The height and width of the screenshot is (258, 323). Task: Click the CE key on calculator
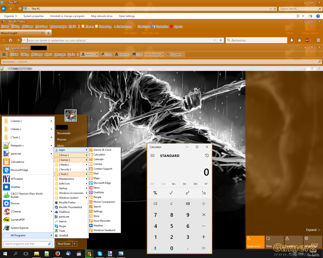(x=155, y=204)
